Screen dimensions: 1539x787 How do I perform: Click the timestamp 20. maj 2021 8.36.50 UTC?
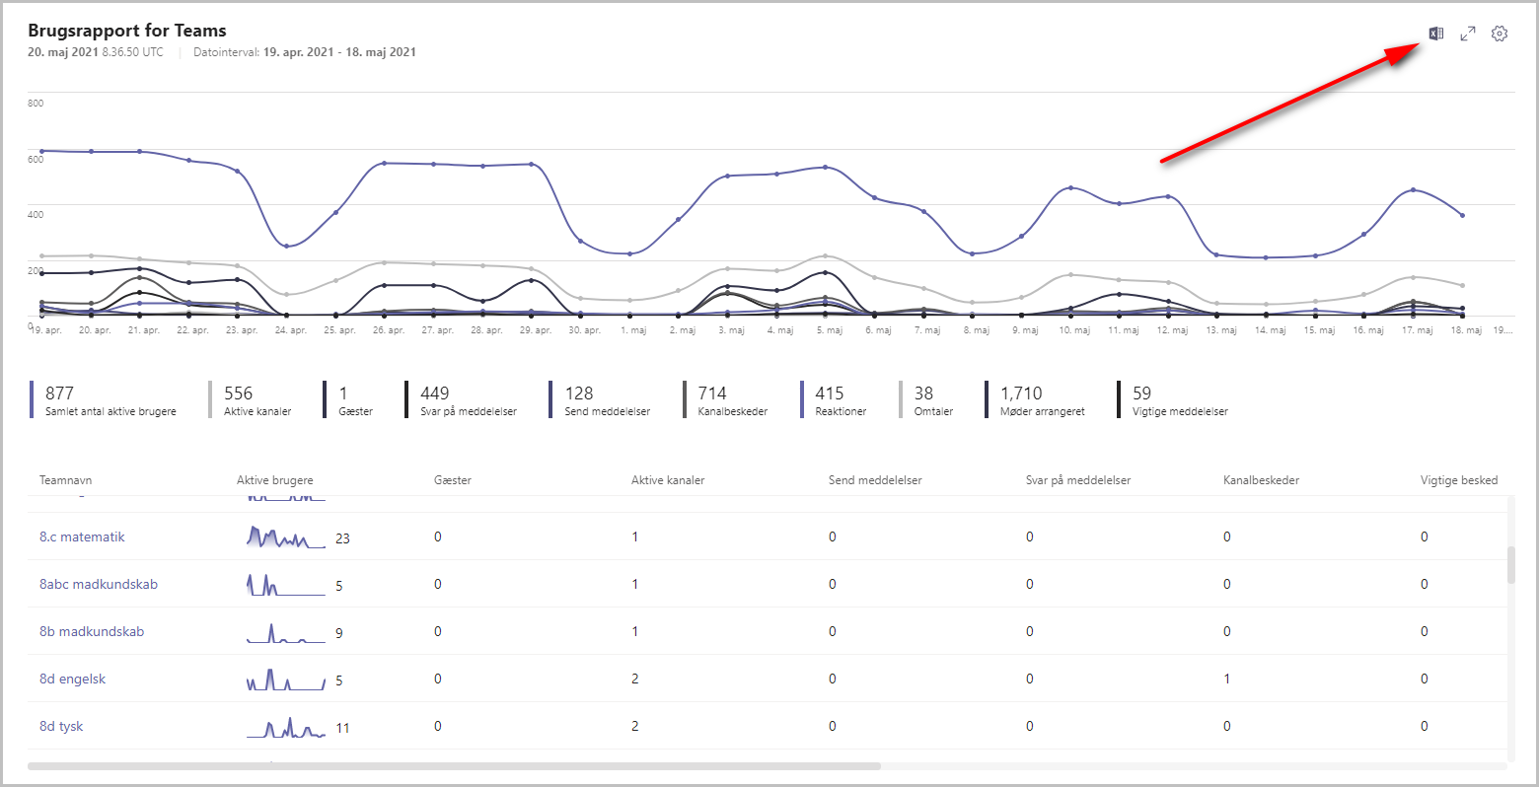pos(96,52)
